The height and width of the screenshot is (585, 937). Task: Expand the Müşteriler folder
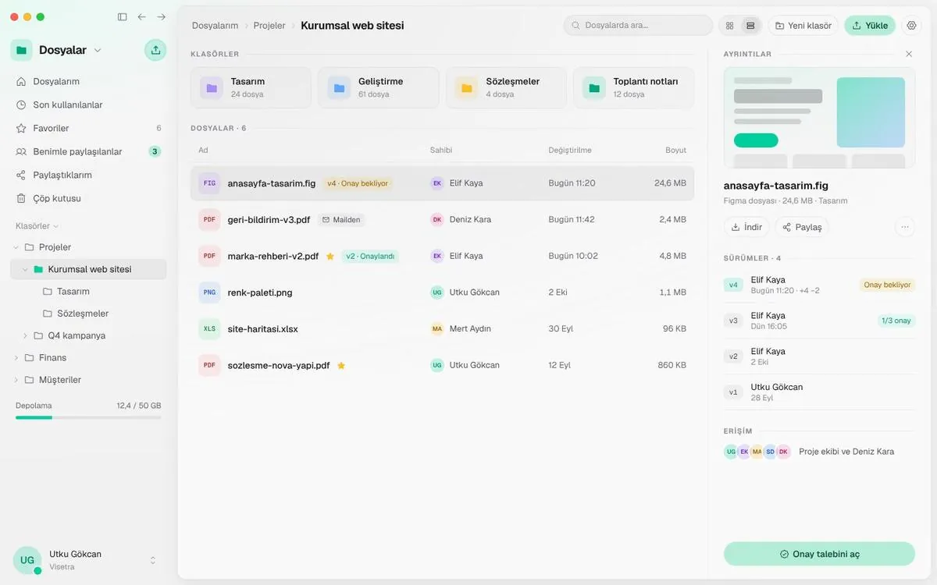click(16, 380)
